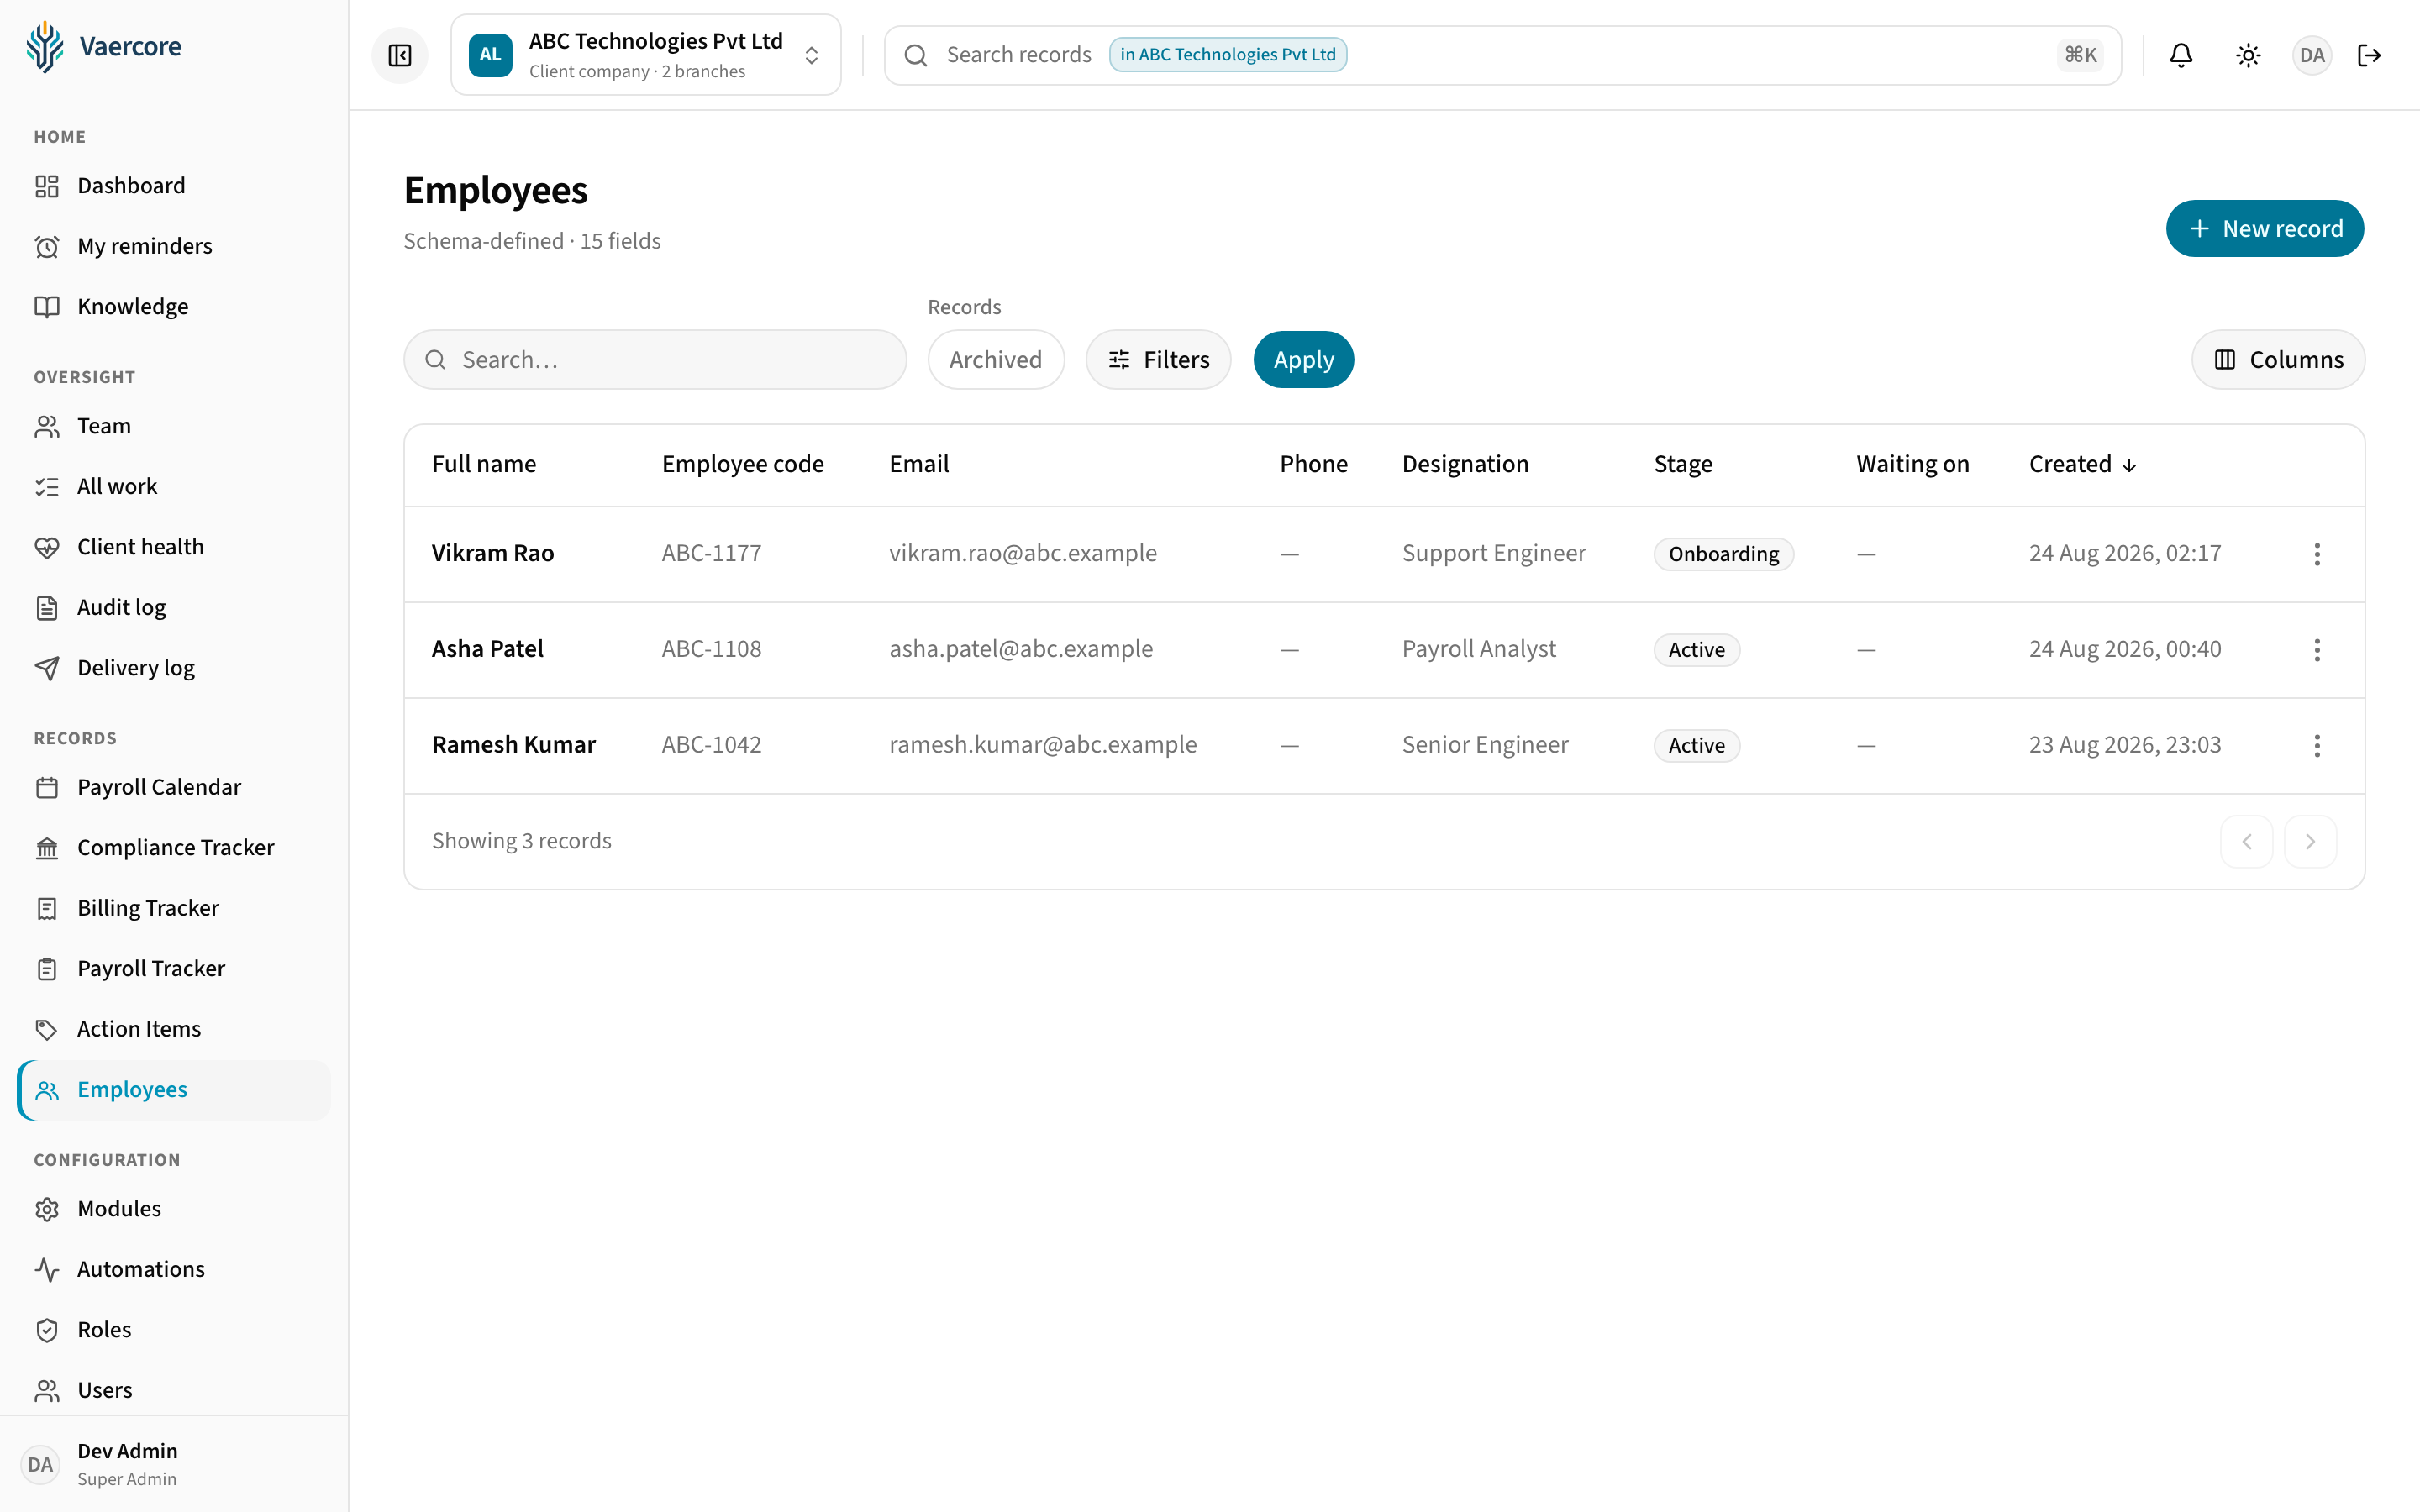Screen dimensions: 2420x1512
Task: Click Asha Patel's Active stage badge
Action: pyautogui.click(x=1696, y=650)
